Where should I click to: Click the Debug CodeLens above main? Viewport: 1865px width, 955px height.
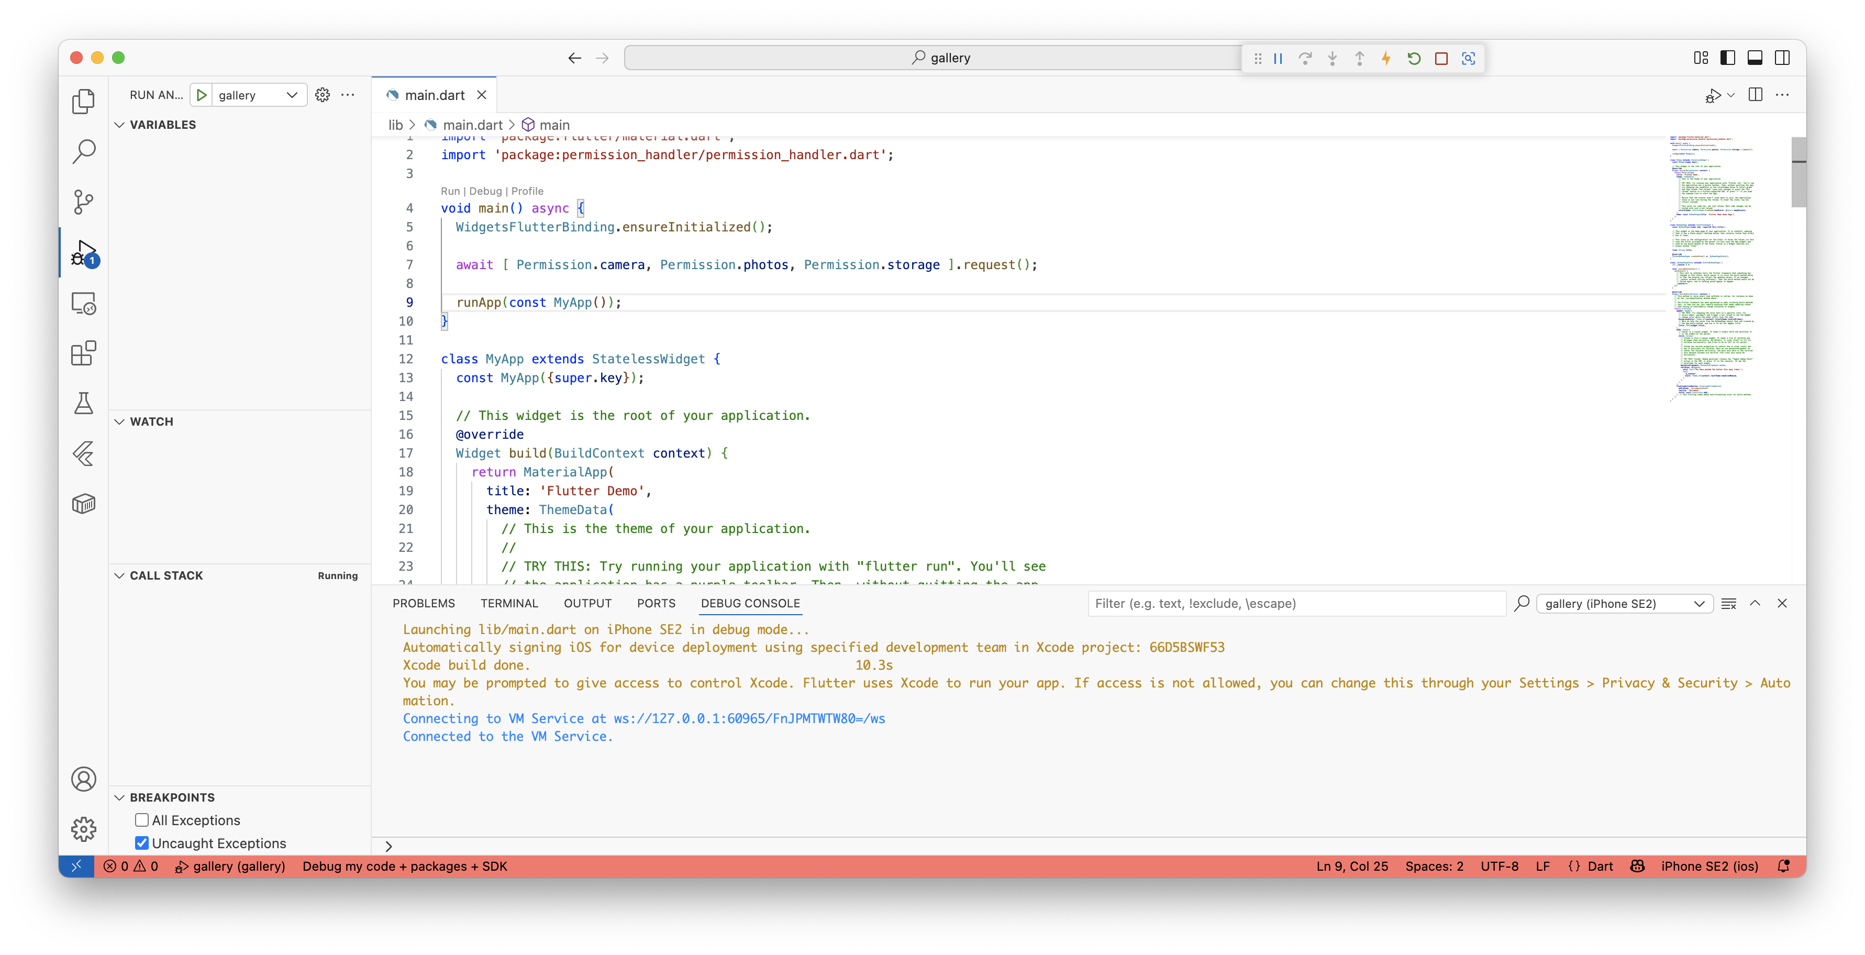[x=485, y=191]
